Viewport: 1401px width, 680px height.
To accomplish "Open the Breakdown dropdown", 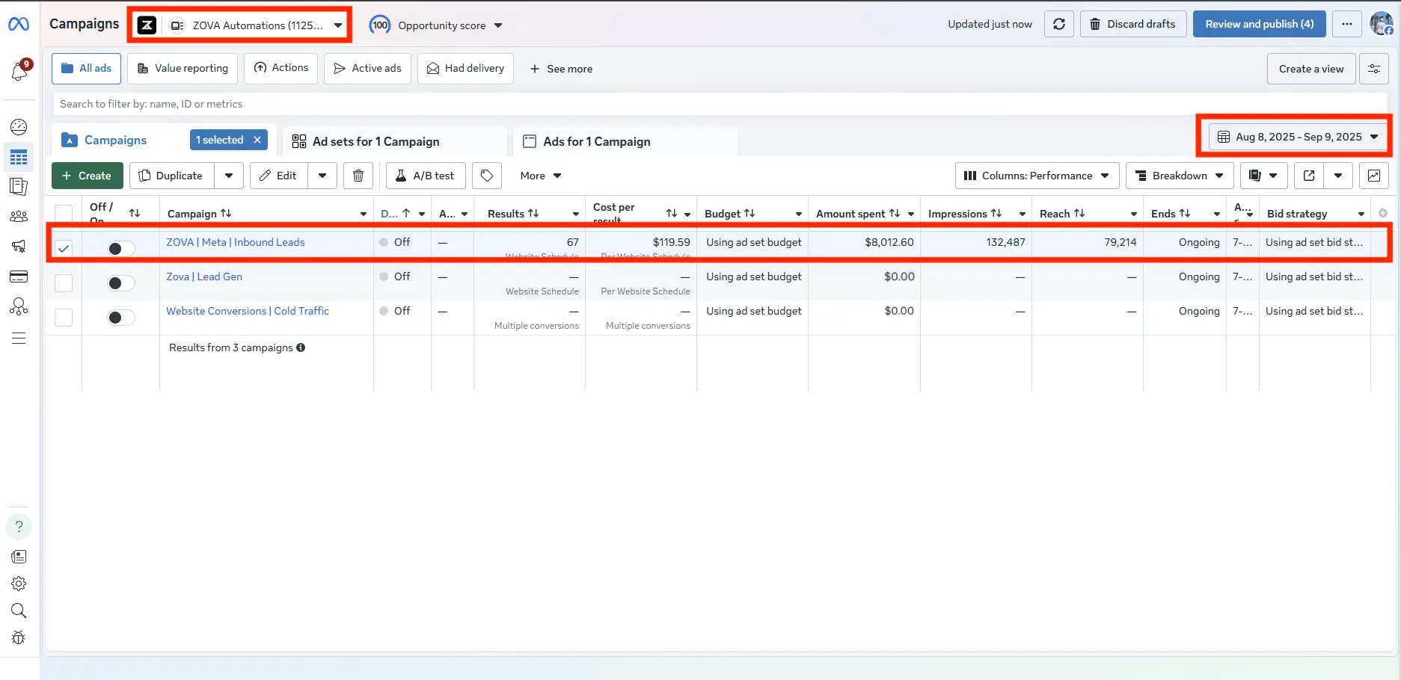I will 1179,176.
